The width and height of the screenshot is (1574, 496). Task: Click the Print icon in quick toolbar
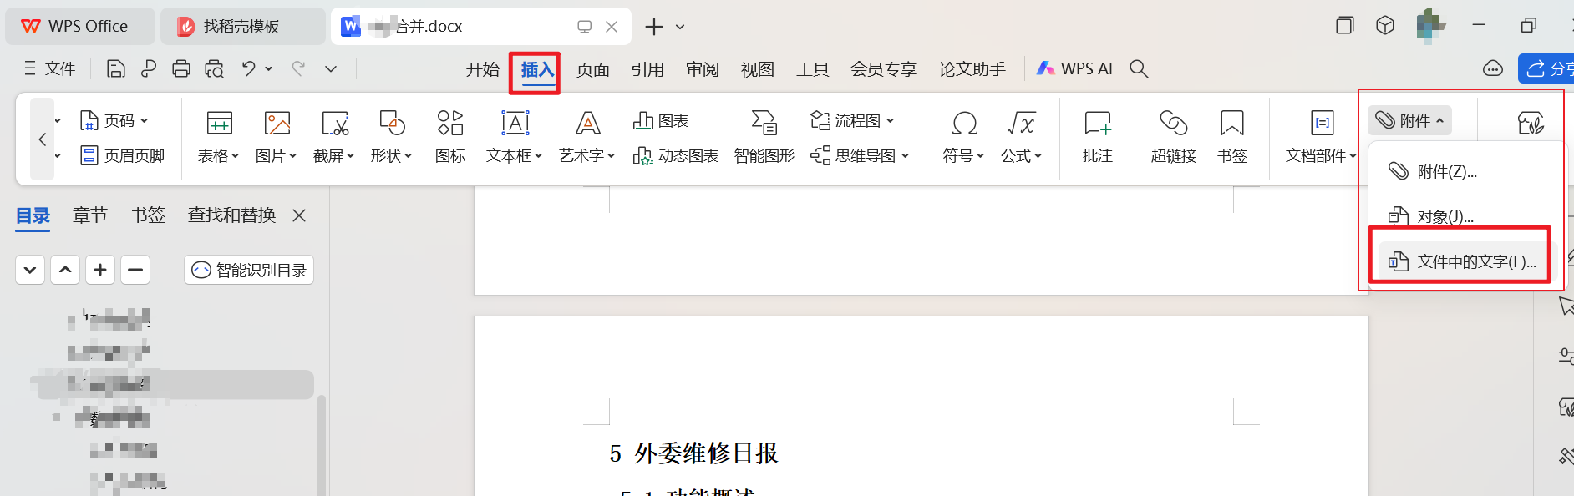click(x=181, y=68)
